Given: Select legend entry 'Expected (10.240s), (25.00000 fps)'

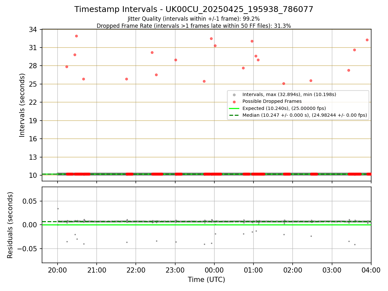Looking at the screenshot, I should pos(284,108).
